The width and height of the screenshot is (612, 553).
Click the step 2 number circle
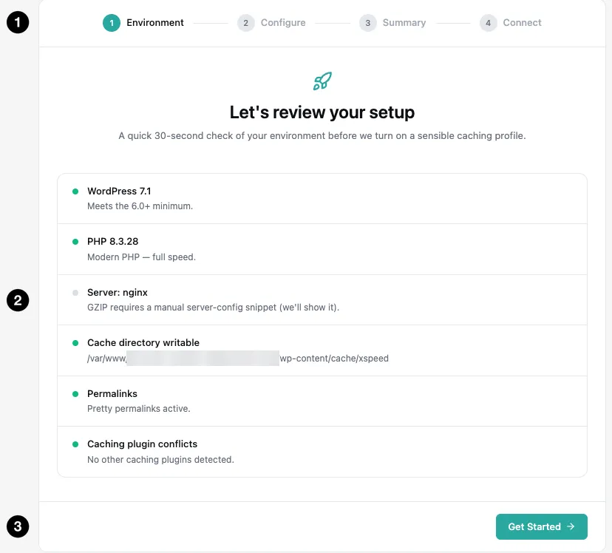point(246,23)
